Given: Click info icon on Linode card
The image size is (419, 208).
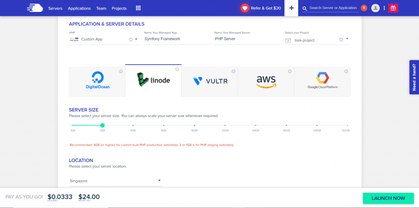Looking at the screenshot, I should [x=177, y=69].
